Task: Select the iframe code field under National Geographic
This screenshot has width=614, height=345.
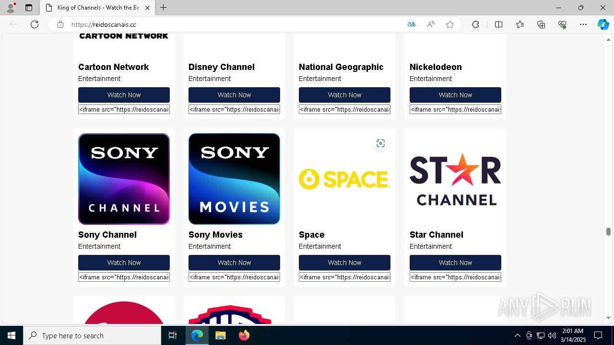Action: click(x=344, y=109)
